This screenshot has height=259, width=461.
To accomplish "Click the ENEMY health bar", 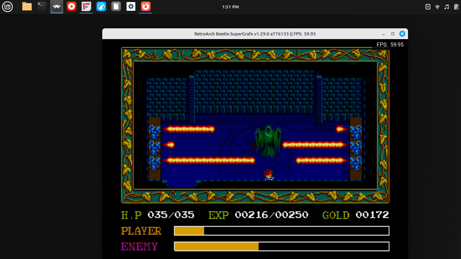I will (282, 246).
